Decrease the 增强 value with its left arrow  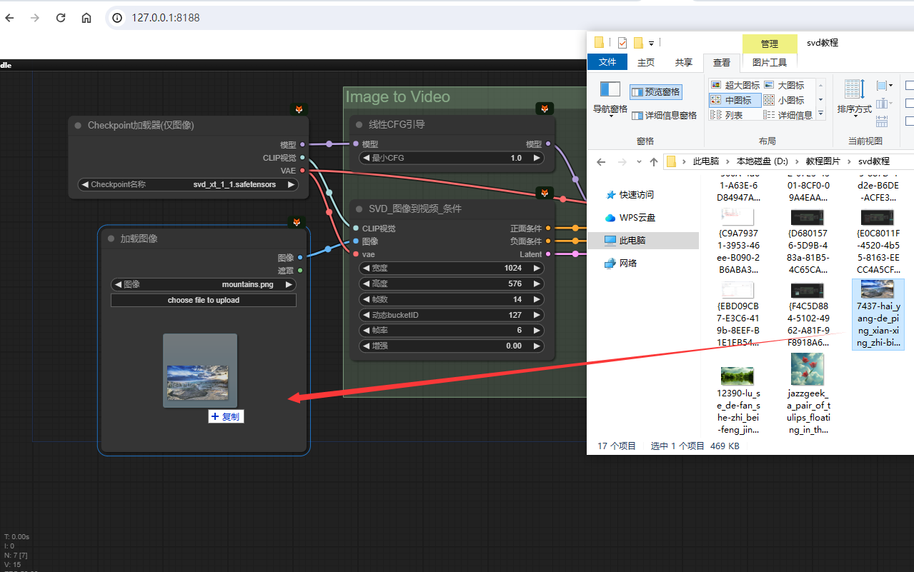366,346
